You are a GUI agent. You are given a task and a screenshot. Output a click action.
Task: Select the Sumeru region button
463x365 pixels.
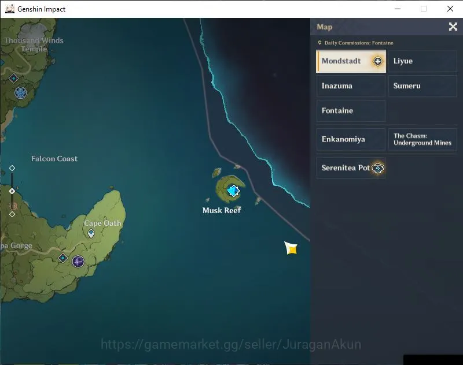click(x=422, y=86)
